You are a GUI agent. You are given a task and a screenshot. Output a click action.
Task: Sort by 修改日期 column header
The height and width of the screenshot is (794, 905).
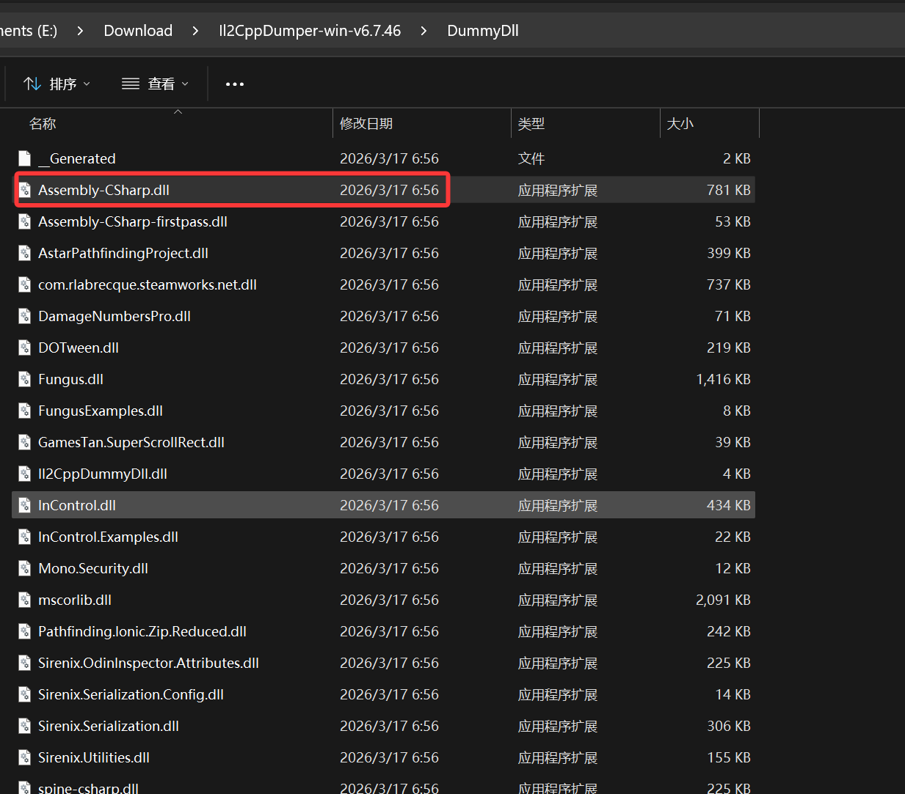click(366, 124)
